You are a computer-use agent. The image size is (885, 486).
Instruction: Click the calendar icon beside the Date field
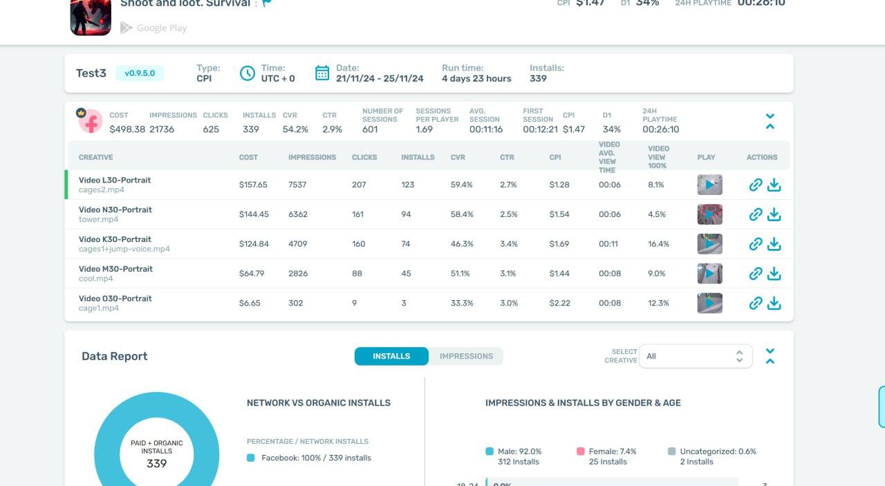pos(322,73)
